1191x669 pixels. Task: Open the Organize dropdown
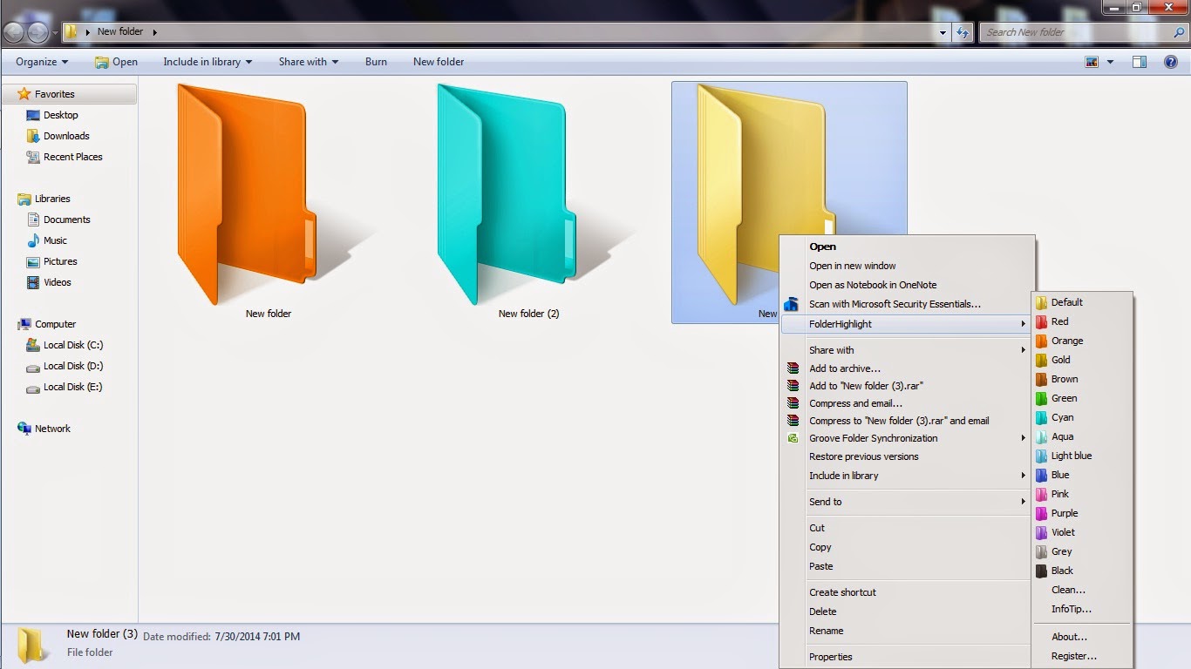pos(40,62)
